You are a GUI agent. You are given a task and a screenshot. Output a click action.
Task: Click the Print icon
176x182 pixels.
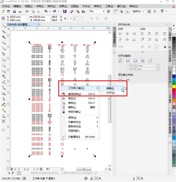pyautogui.click(x=20, y=11)
